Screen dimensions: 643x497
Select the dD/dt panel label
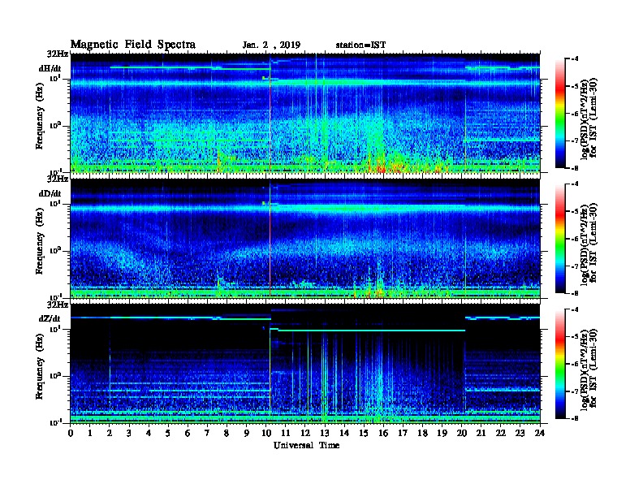pyautogui.click(x=50, y=193)
